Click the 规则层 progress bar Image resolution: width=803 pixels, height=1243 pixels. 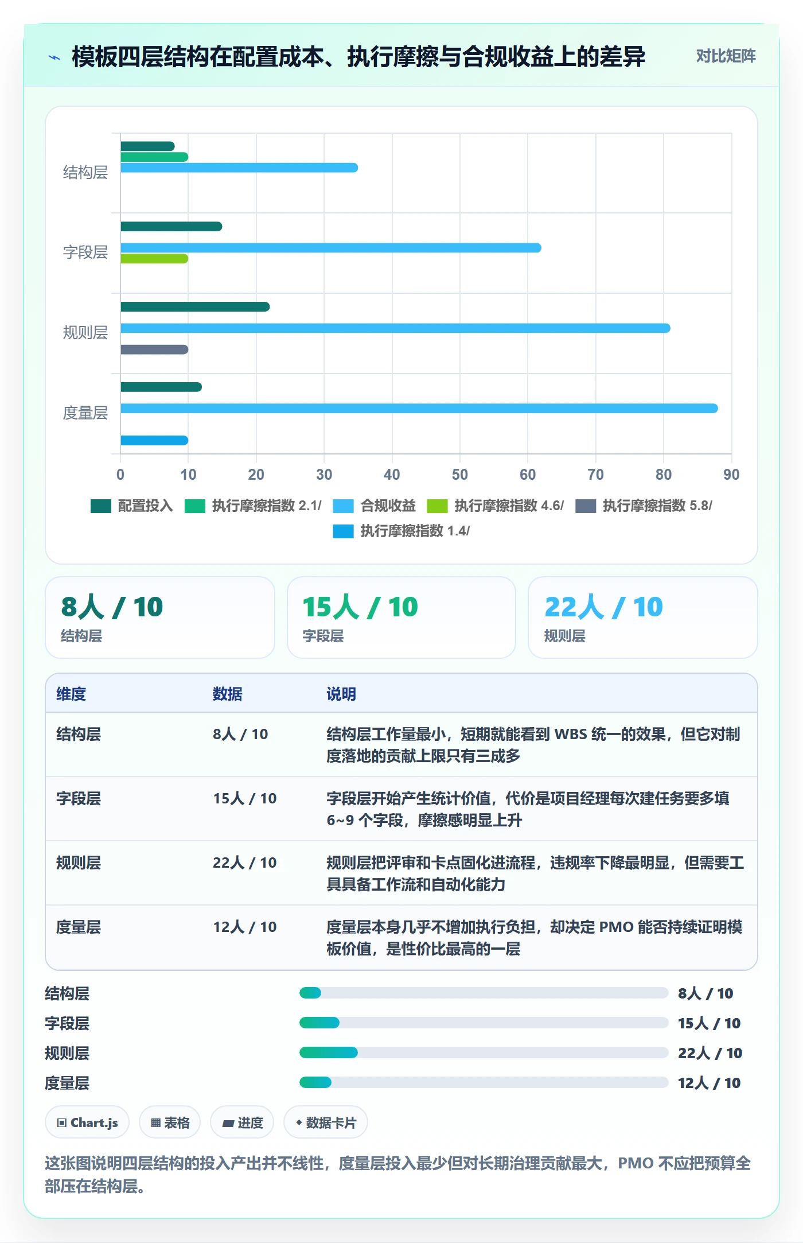coord(484,1052)
